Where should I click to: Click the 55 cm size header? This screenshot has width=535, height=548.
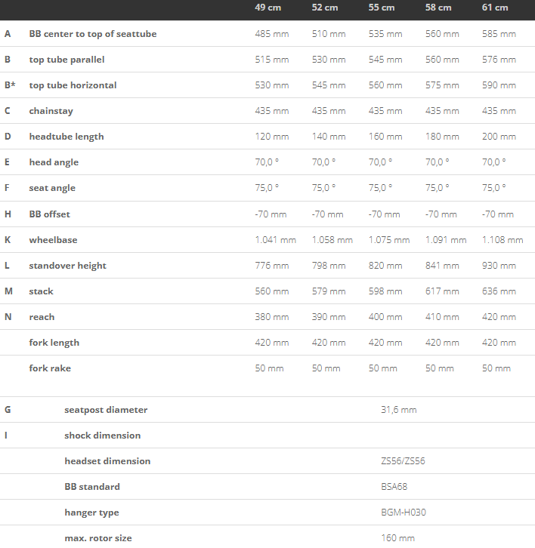coord(382,8)
